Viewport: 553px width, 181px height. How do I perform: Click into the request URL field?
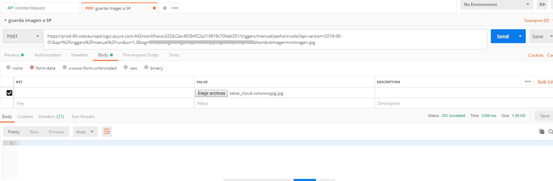point(265,39)
